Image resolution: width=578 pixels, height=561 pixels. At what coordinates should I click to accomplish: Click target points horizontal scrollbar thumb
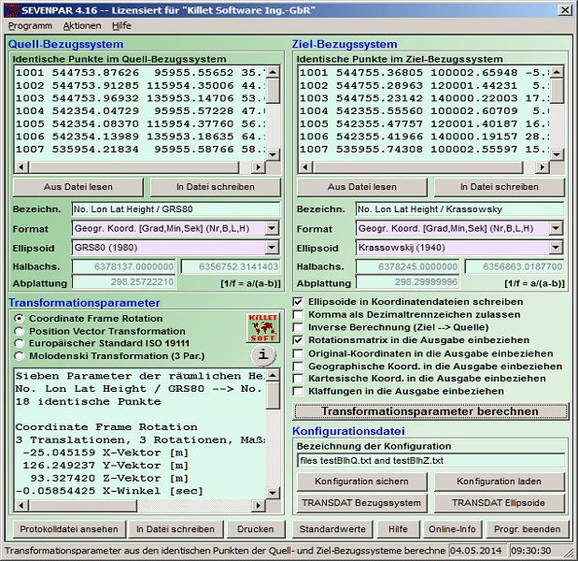[417, 167]
